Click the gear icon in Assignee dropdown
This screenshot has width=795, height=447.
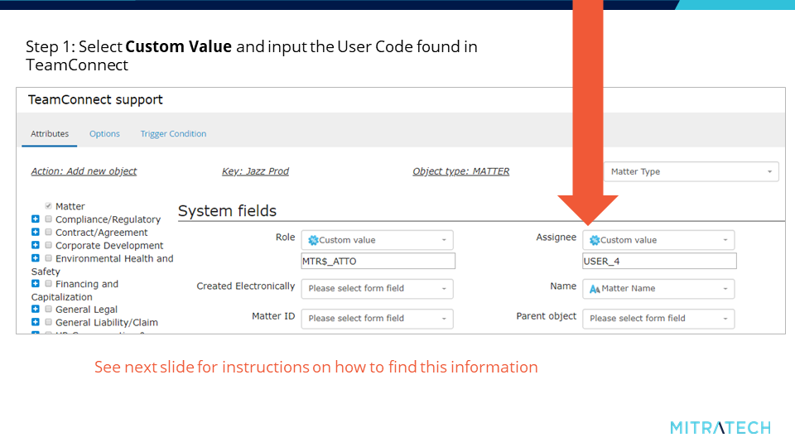(x=595, y=240)
